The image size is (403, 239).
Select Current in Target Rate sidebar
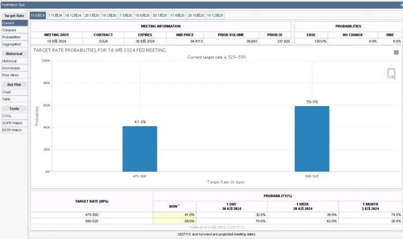(x=14, y=23)
